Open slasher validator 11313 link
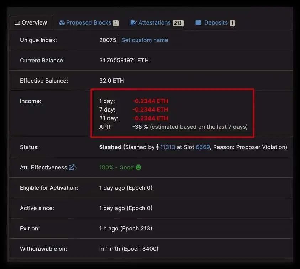Viewport: 300px width, 269px height. pyautogui.click(x=168, y=147)
